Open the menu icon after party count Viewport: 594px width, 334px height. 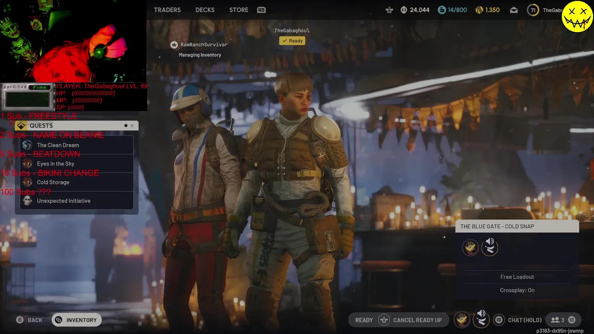[x=572, y=320]
